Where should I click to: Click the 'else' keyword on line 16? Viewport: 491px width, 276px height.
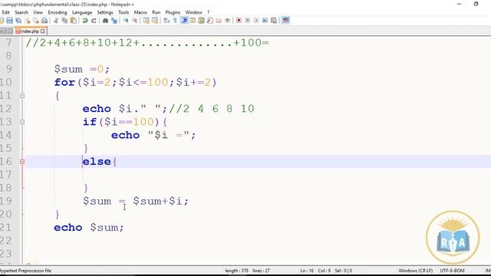coord(97,162)
